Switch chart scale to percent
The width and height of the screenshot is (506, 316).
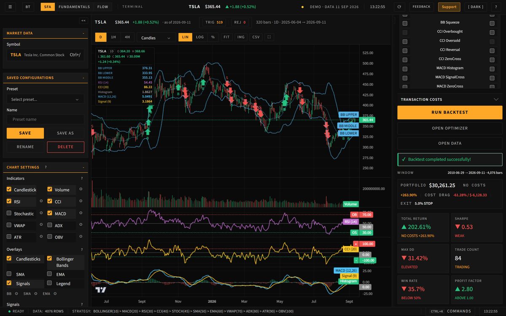click(x=213, y=37)
